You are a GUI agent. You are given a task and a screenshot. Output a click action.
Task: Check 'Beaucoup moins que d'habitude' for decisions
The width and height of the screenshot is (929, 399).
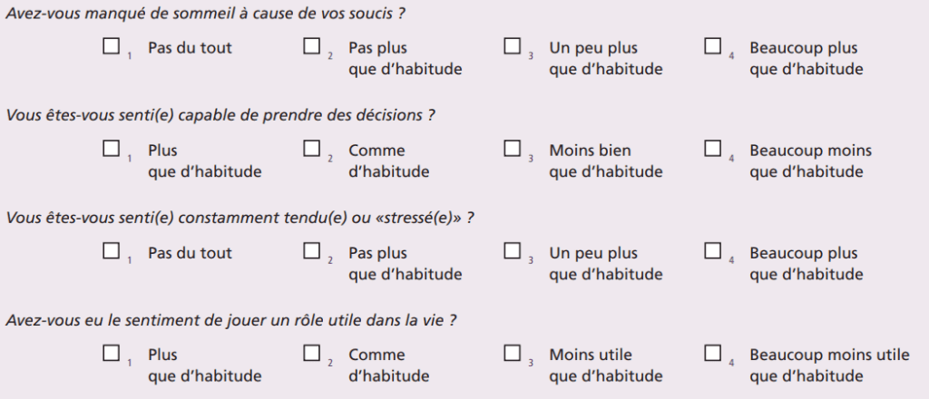713,149
